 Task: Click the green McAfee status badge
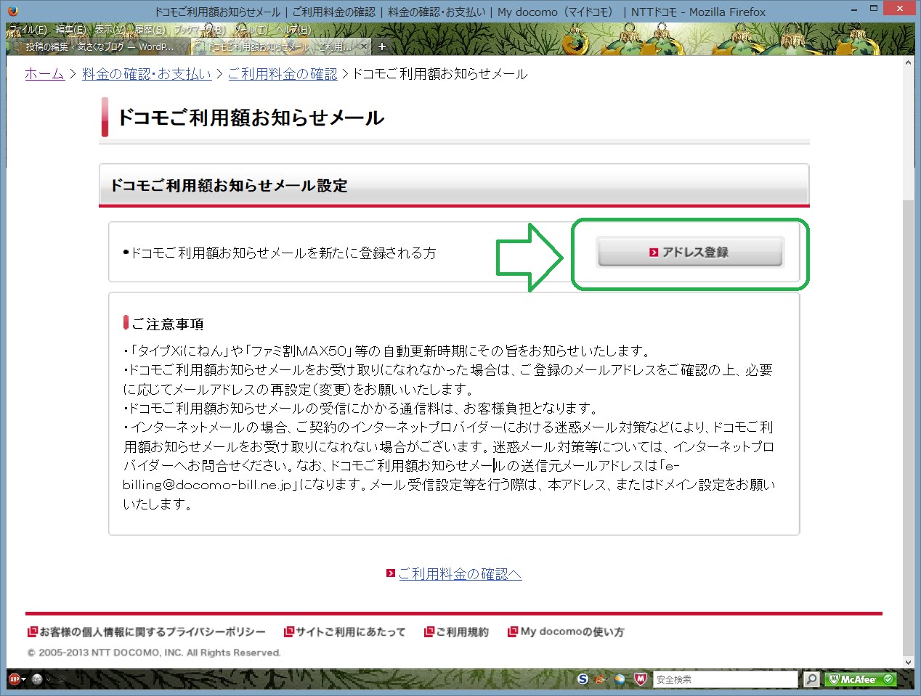(x=861, y=679)
